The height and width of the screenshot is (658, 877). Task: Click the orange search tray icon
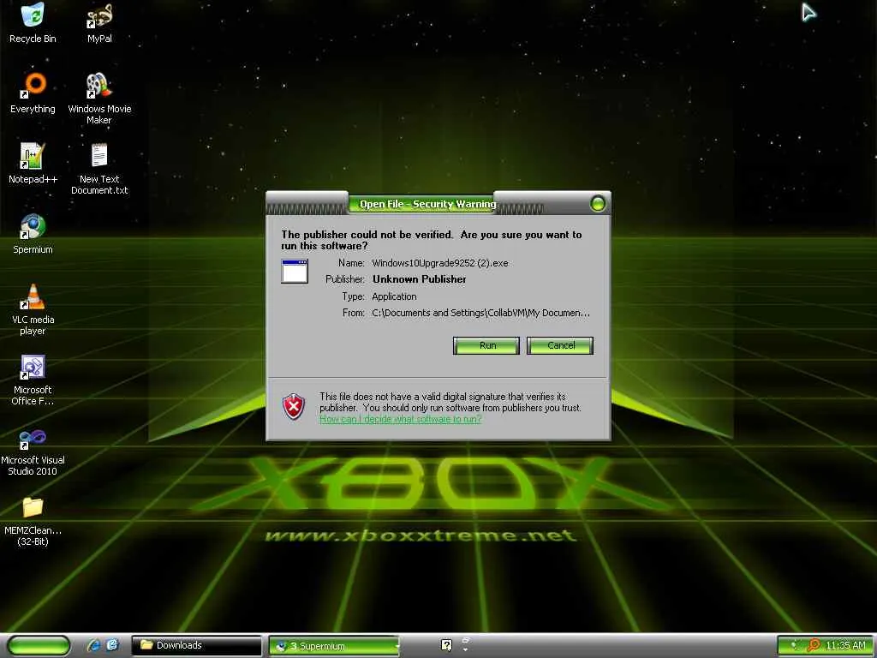click(x=814, y=645)
